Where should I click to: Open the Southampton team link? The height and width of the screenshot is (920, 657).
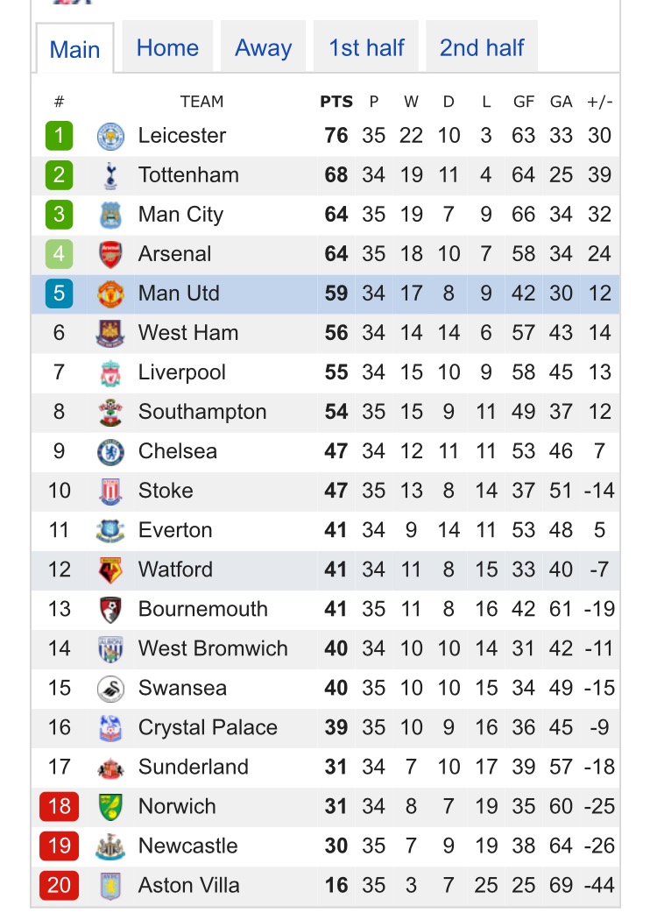click(x=201, y=412)
